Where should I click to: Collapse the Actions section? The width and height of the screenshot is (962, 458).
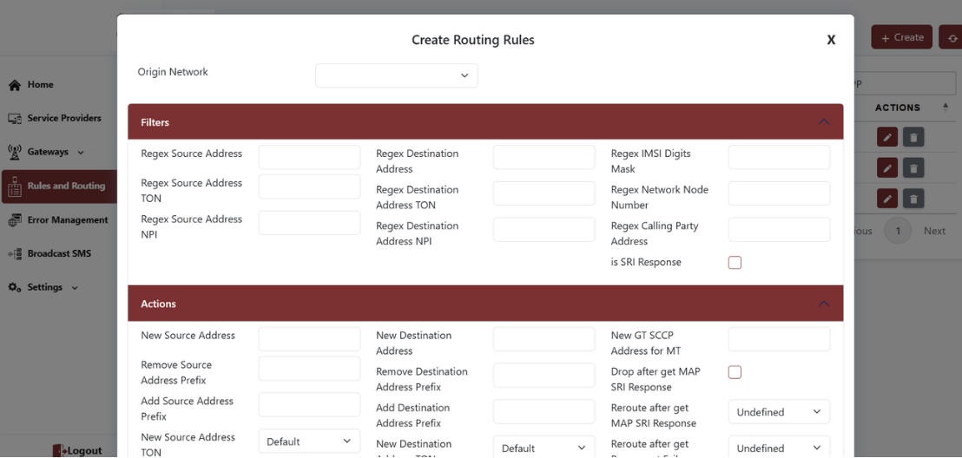pyautogui.click(x=824, y=304)
